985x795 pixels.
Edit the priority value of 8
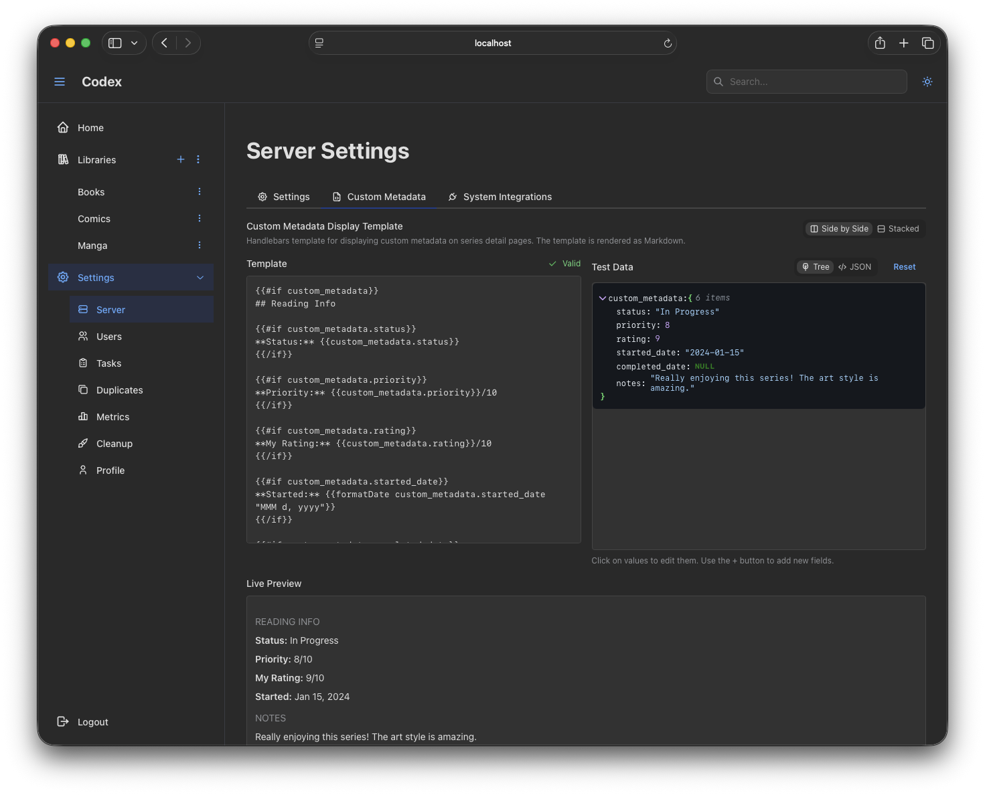tap(668, 325)
